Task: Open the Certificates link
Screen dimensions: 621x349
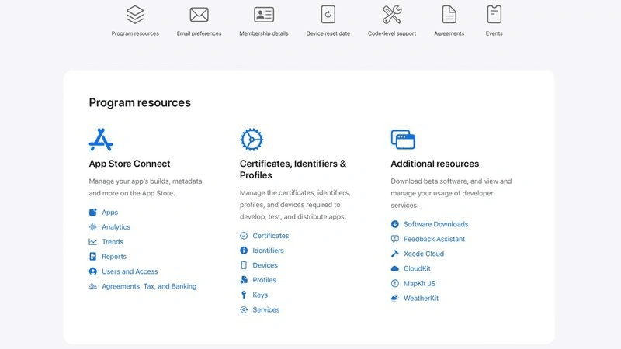Action: pos(270,236)
